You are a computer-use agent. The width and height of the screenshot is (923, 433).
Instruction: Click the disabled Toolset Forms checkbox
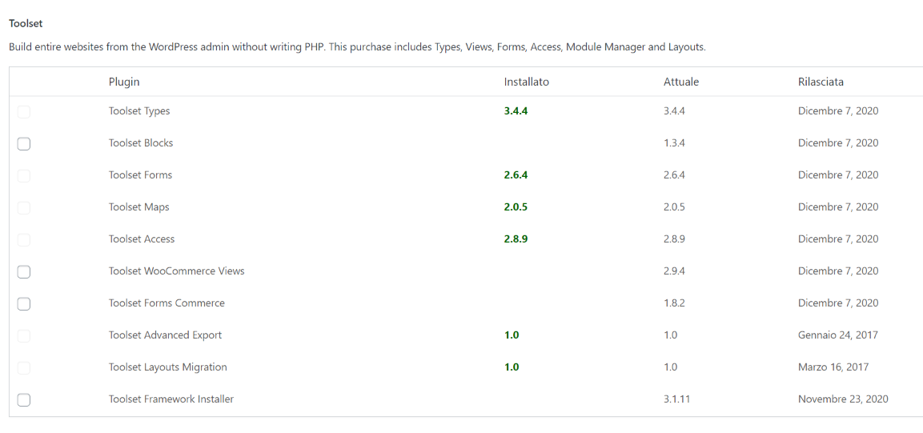click(x=23, y=176)
